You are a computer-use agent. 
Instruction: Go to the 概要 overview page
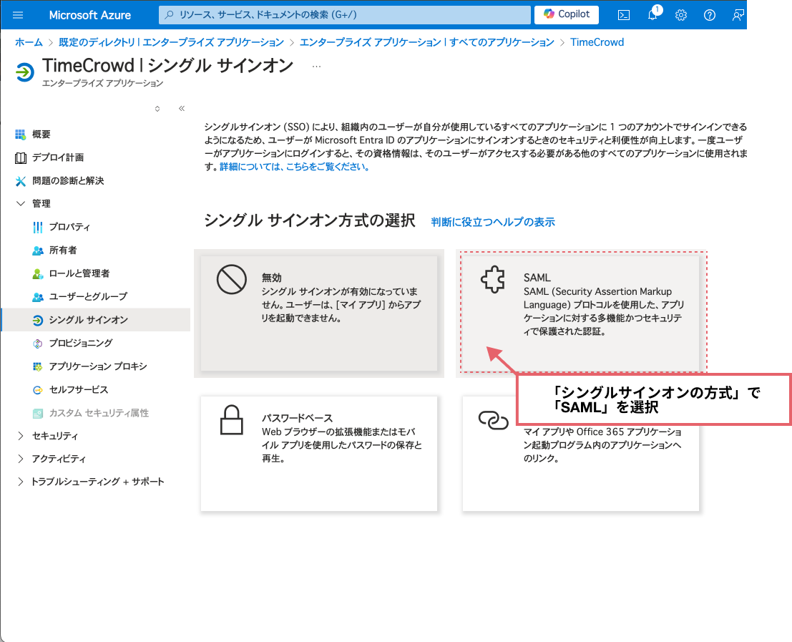[x=41, y=134]
